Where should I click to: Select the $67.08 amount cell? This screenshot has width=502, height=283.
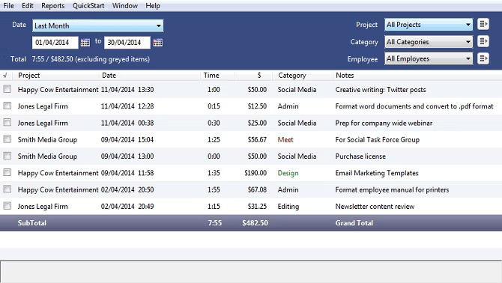click(257, 189)
